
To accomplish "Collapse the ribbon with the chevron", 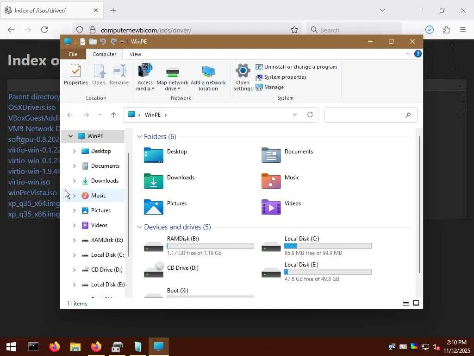I will pos(407,54).
